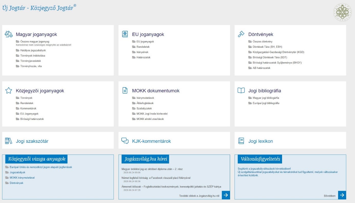
Task: Open the Hatályos jogszabályok folder
Action: (x=33, y=50)
